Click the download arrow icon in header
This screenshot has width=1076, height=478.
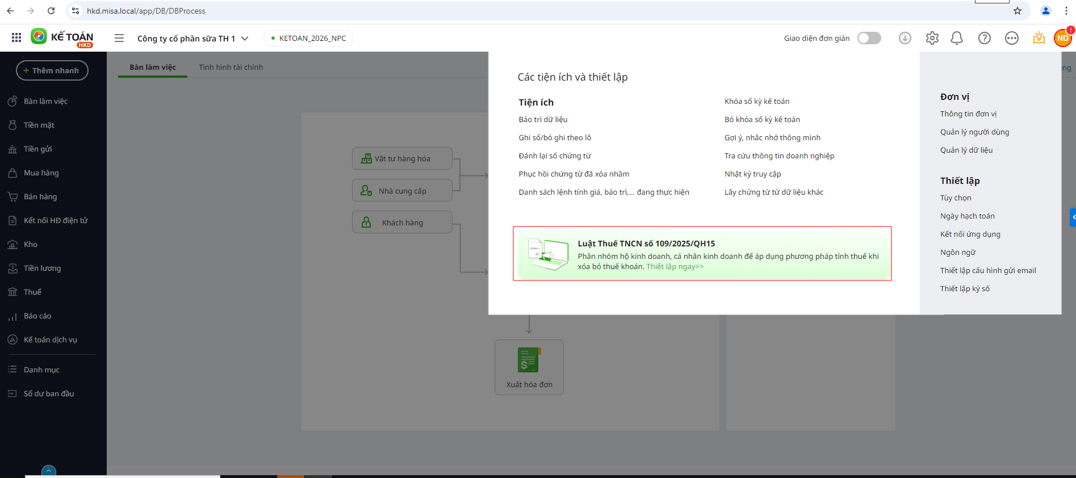click(905, 38)
